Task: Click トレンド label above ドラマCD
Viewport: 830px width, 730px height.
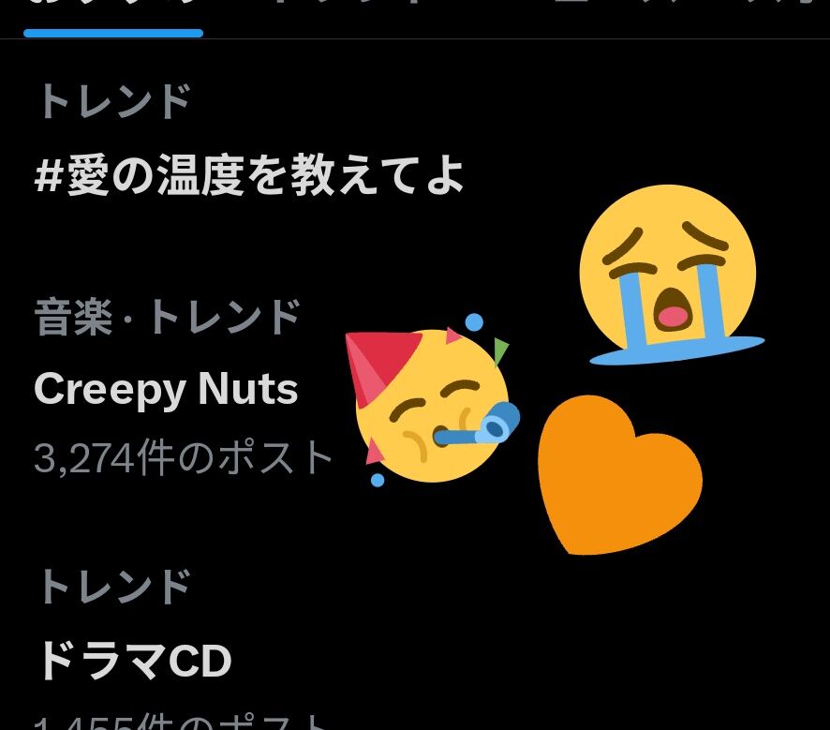Action: 113,586
